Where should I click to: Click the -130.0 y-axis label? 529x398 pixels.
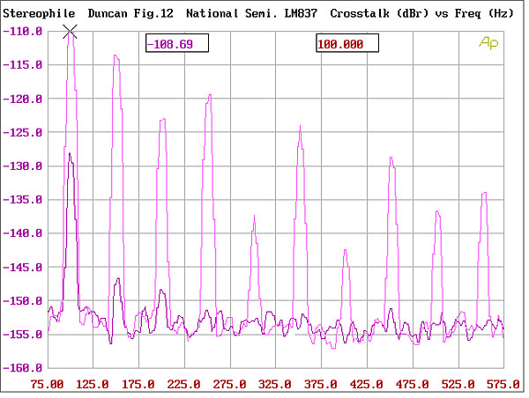(x=23, y=166)
